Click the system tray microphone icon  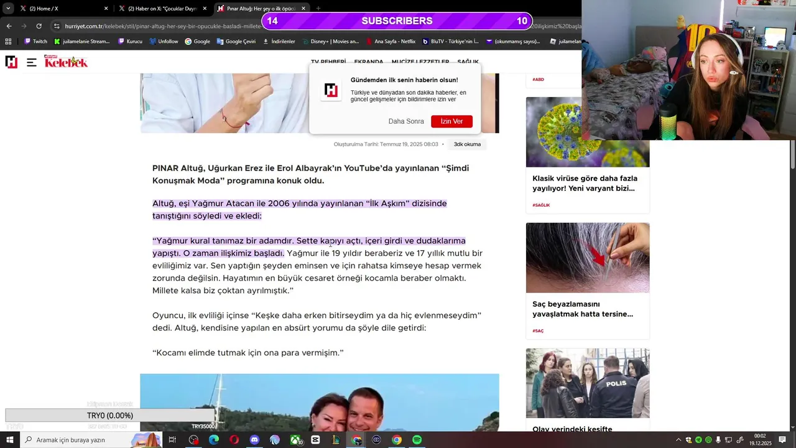click(718, 440)
